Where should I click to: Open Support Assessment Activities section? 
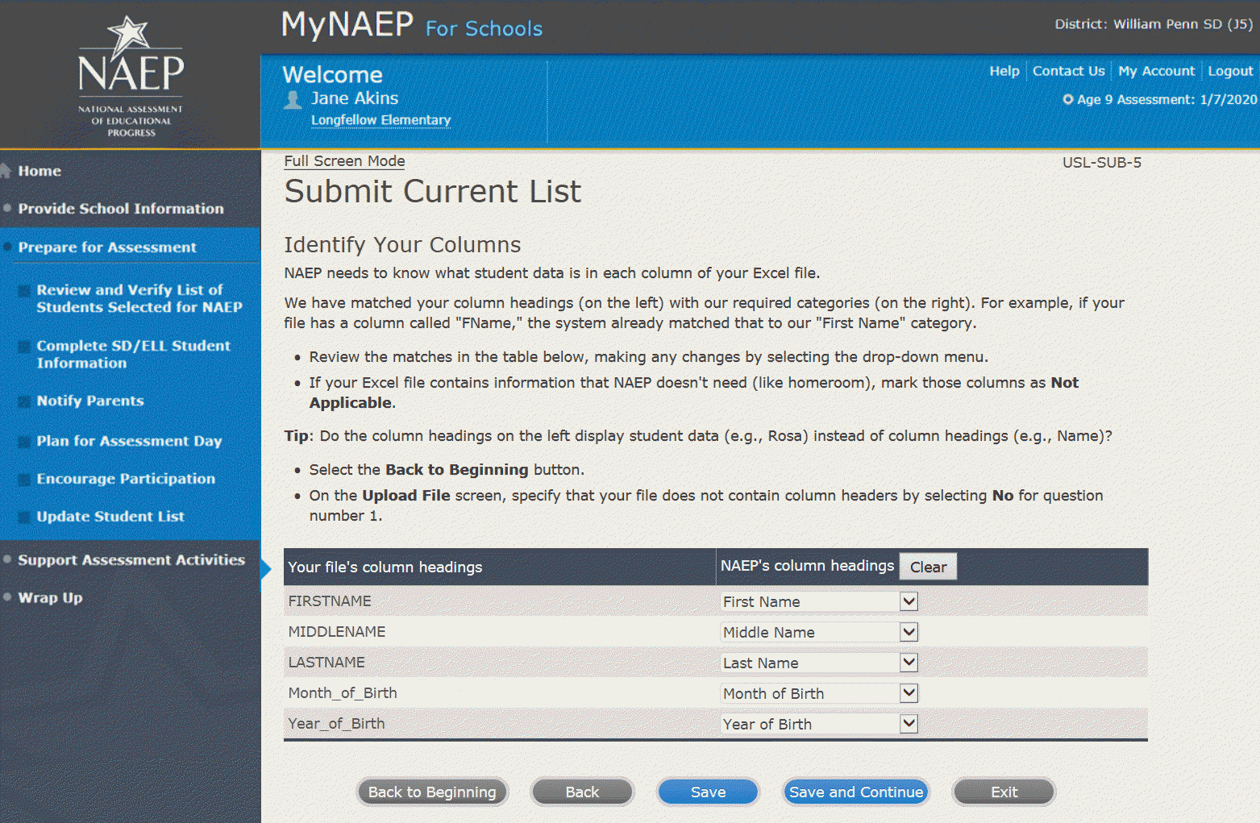point(131,560)
